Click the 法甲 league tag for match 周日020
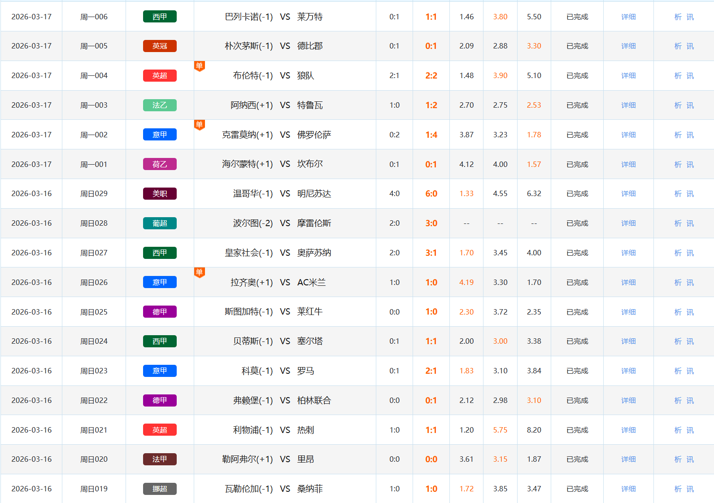Image resolution: width=714 pixels, height=503 pixels. (x=160, y=459)
